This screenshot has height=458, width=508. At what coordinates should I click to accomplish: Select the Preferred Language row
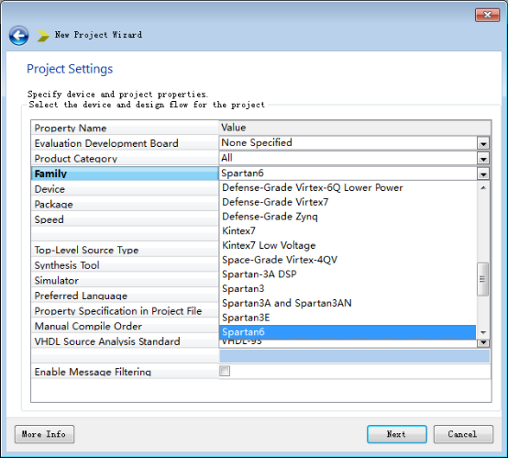point(125,296)
